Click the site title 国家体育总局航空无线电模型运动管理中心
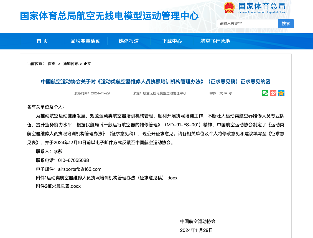 pyautogui.click(x=109, y=16)
